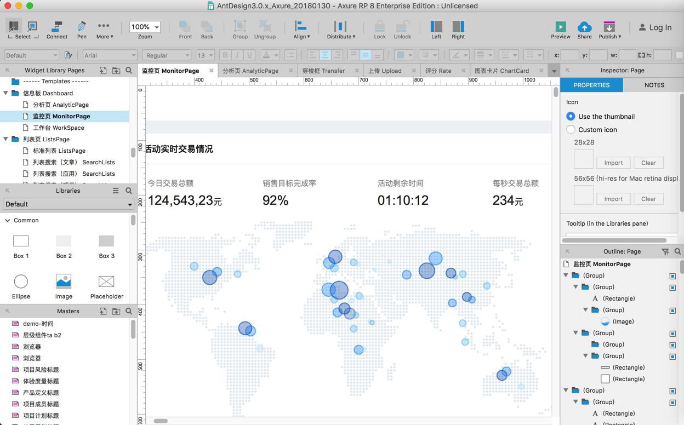Click Clear for 56x56 icon
This screenshot has height=425, width=684.
[648, 199]
